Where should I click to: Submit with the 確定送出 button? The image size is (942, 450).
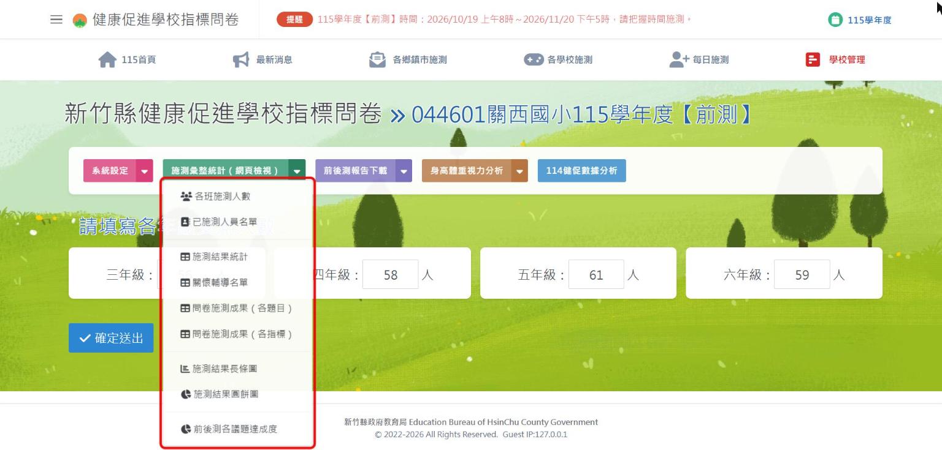click(111, 338)
